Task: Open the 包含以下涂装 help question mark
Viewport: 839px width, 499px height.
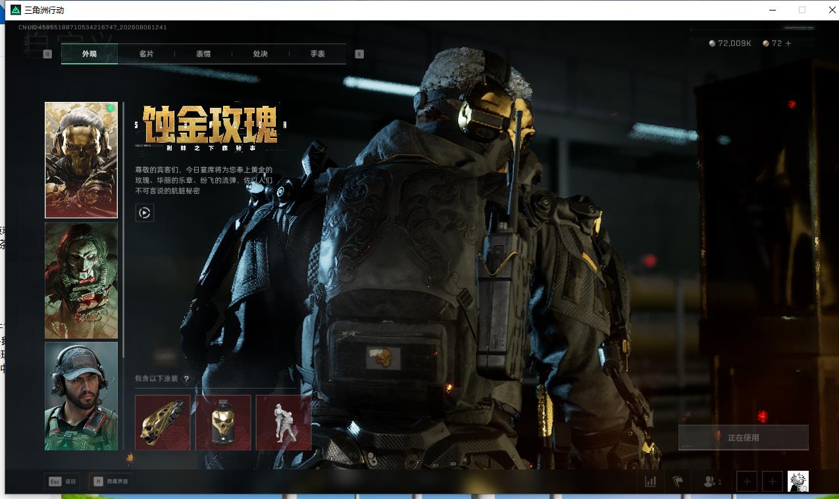Action: (186, 379)
